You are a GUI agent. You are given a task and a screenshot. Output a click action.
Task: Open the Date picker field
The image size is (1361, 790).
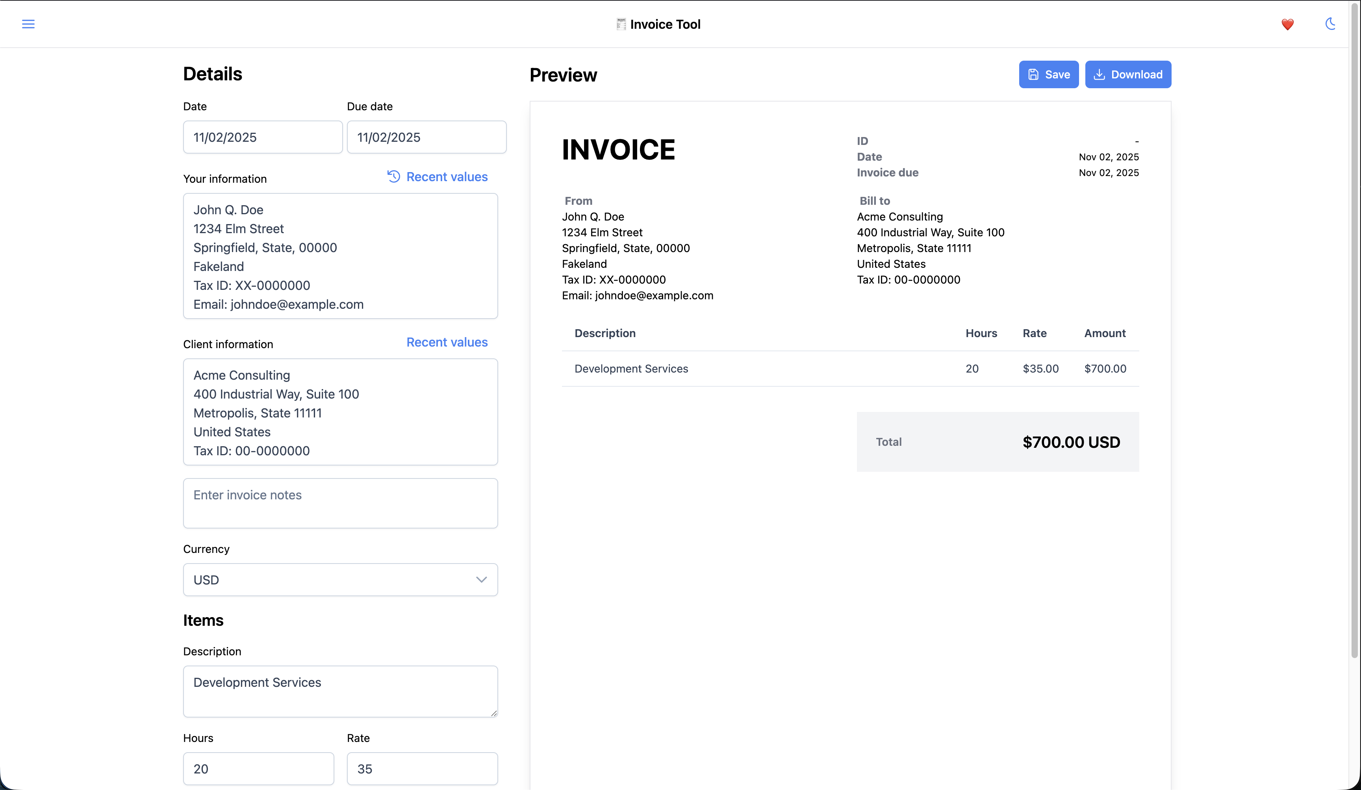[x=263, y=137]
